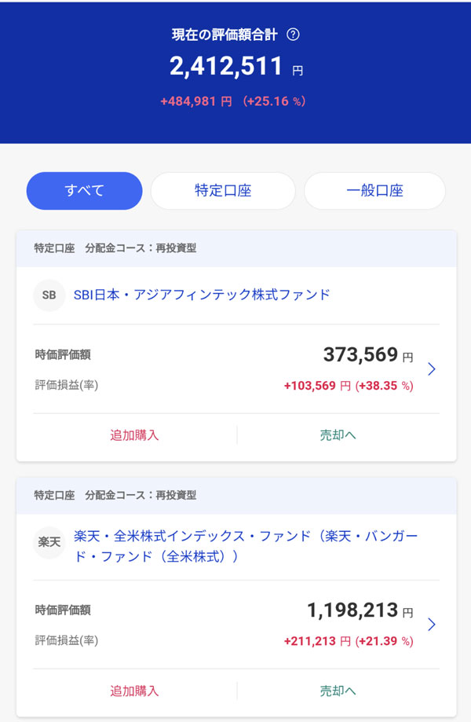This screenshot has height=722, width=471.
Task: Open 楽天・全米株式インデックス・ファンド fund link
Action: [246, 545]
